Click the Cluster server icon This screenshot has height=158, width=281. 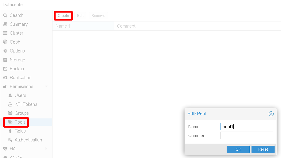5,33
